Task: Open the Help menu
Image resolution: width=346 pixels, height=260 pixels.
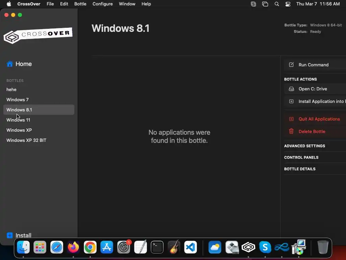Action: pos(146,4)
